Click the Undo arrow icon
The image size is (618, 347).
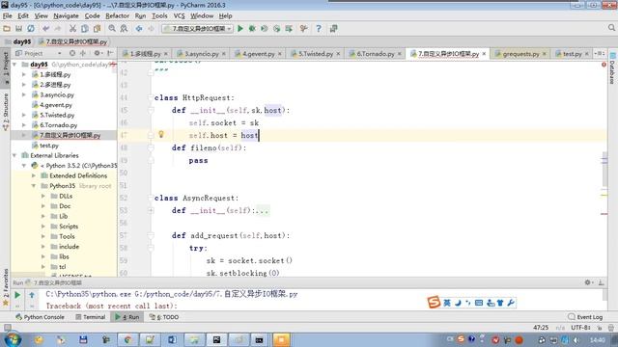click(x=45, y=29)
